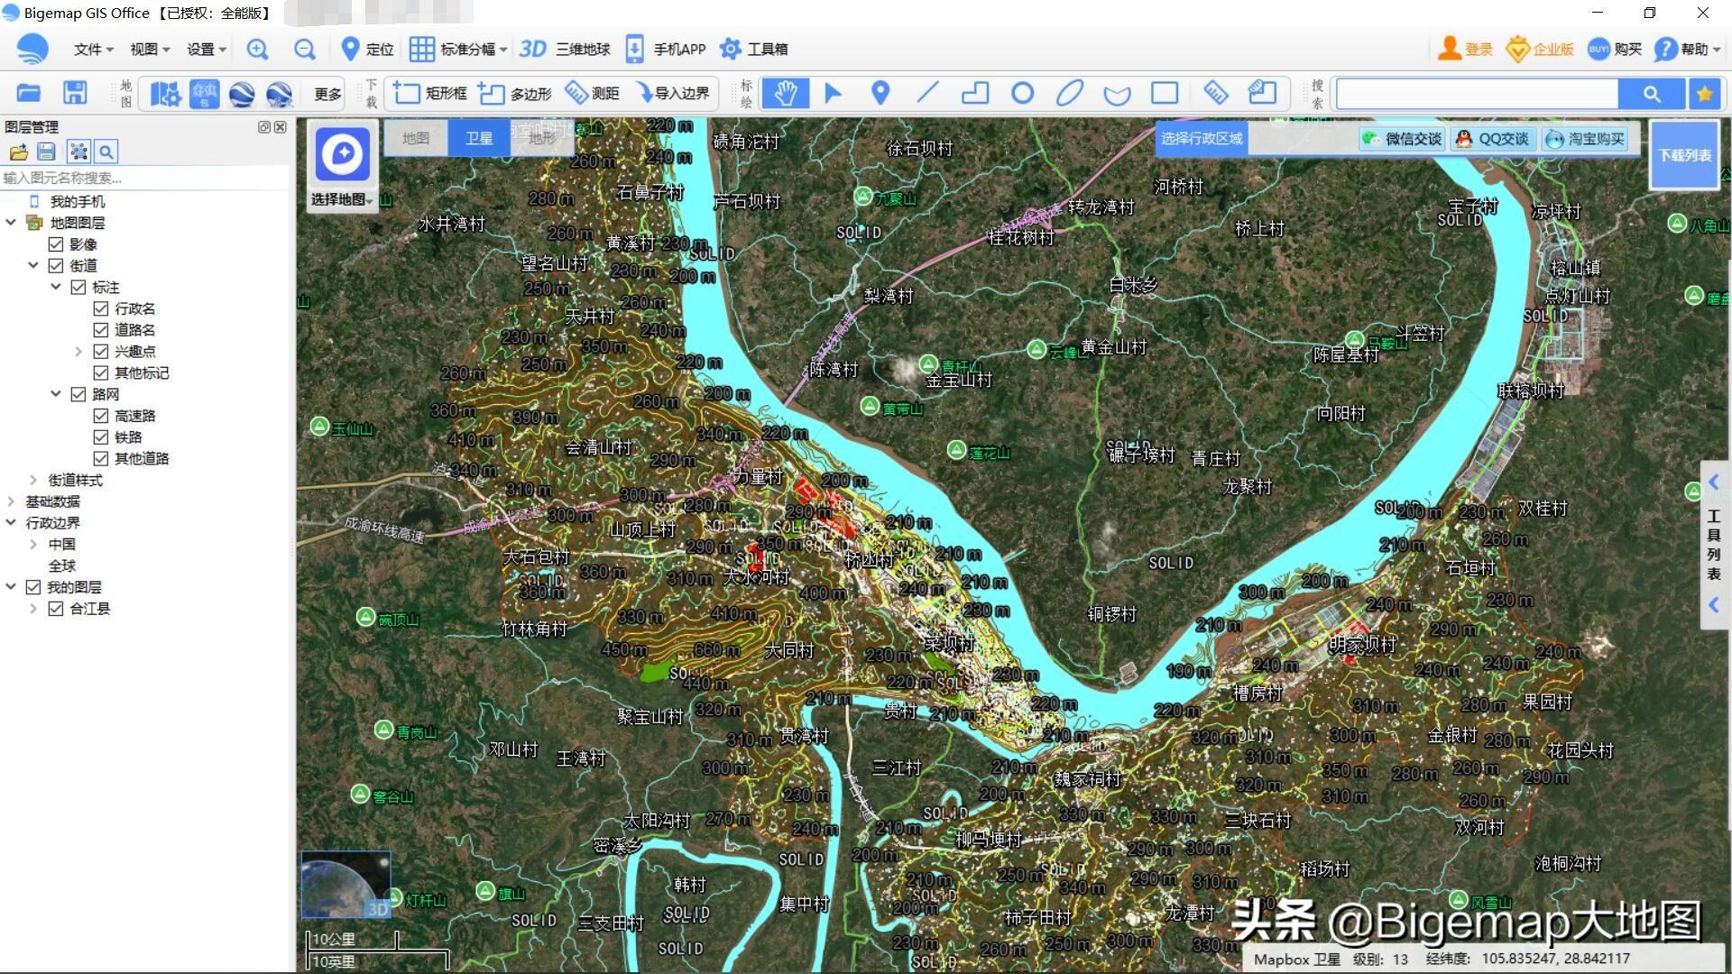Expand the 中国 boundary node

click(x=33, y=544)
